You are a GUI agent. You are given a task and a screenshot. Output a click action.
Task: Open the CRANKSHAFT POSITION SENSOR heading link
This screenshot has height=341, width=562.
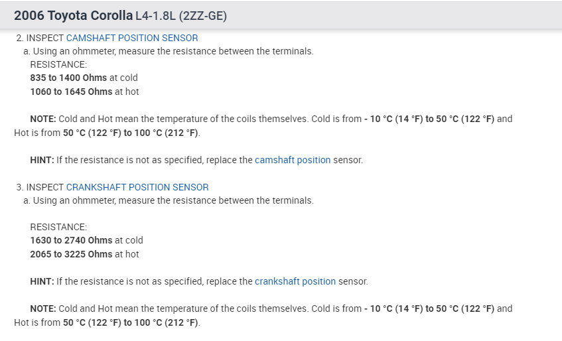click(137, 187)
